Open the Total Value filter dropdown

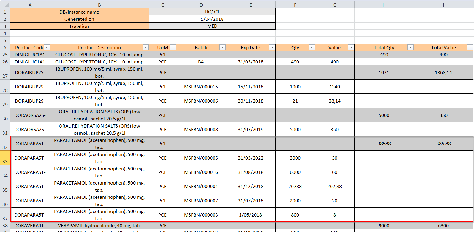tap(470, 47)
